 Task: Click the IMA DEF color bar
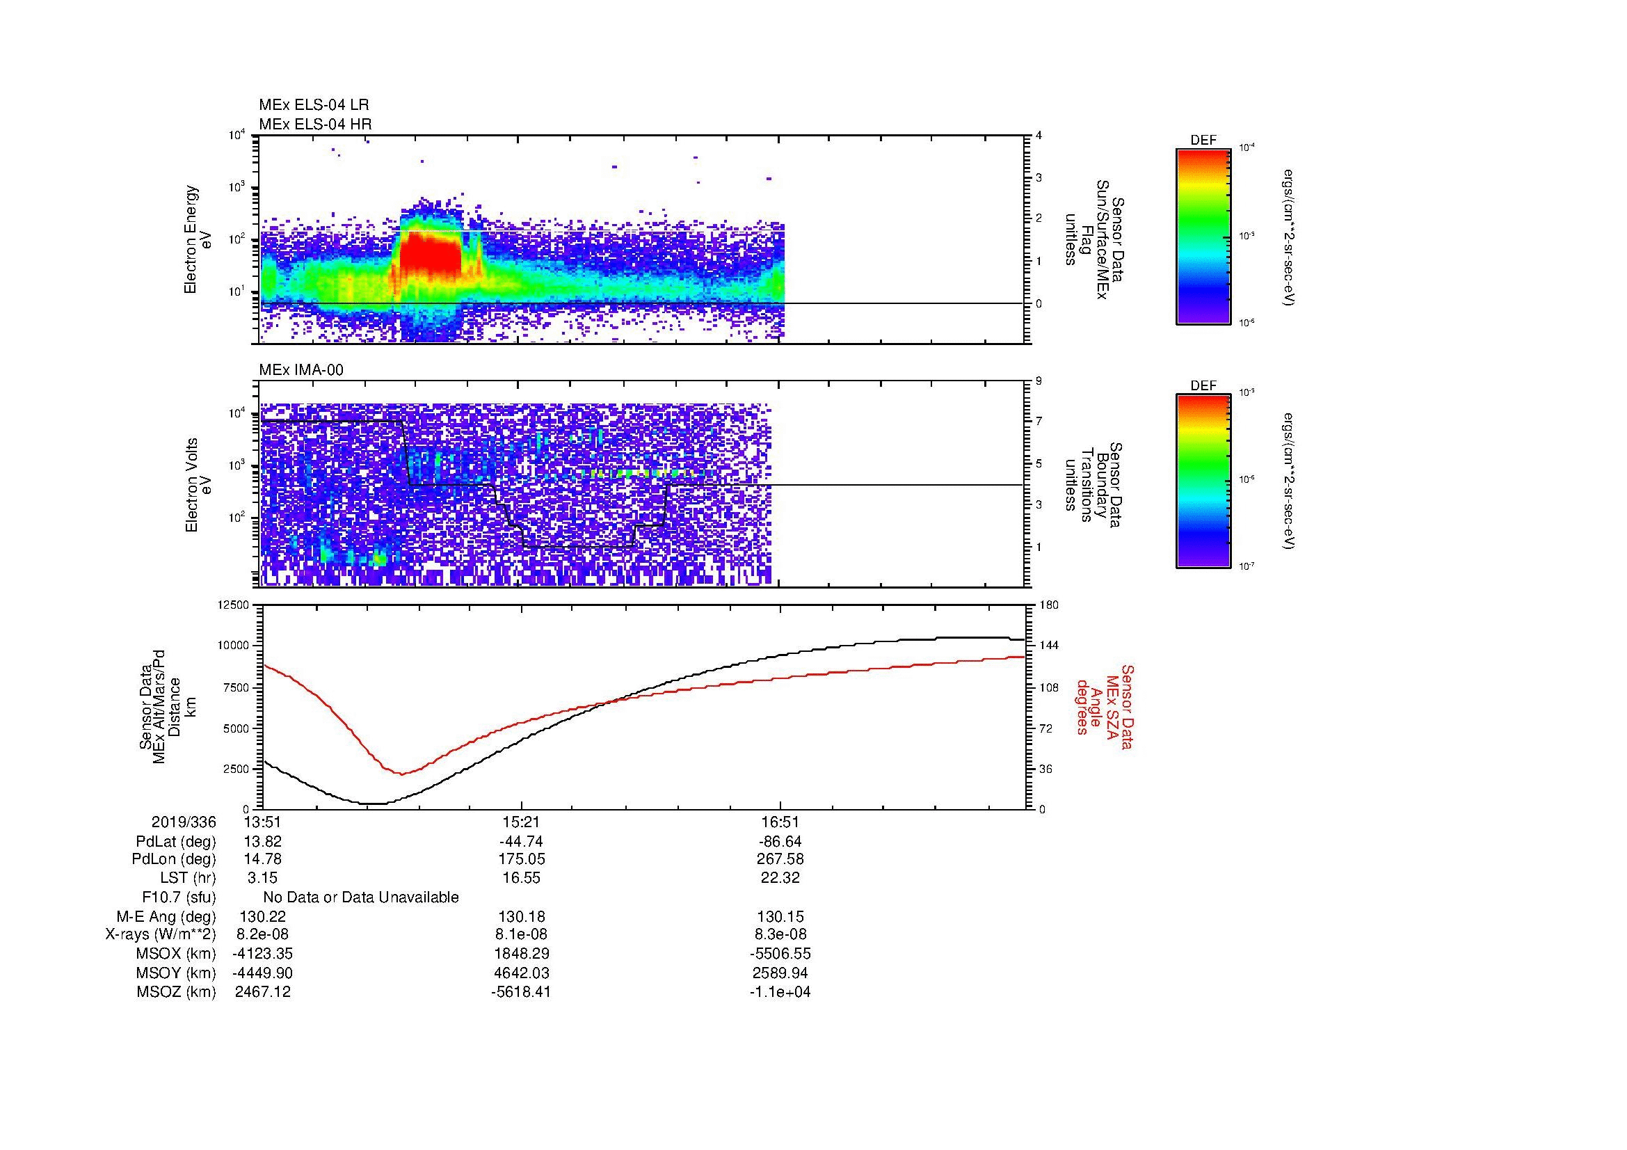[1203, 481]
